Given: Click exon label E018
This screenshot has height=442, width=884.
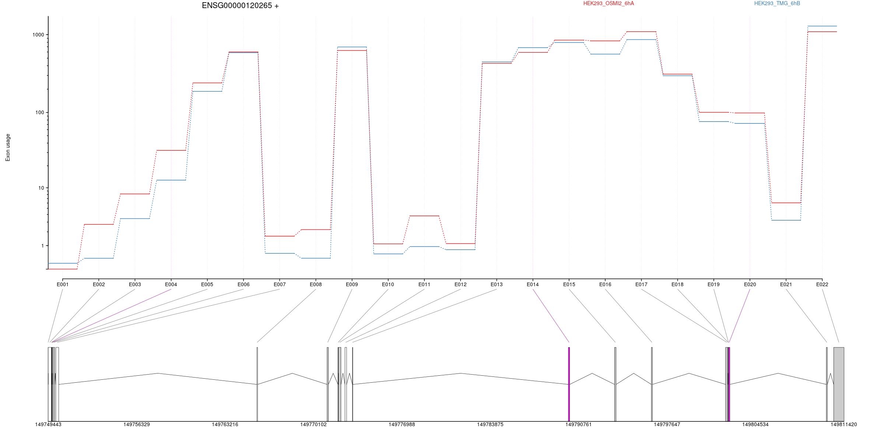Looking at the screenshot, I should (x=677, y=284).
